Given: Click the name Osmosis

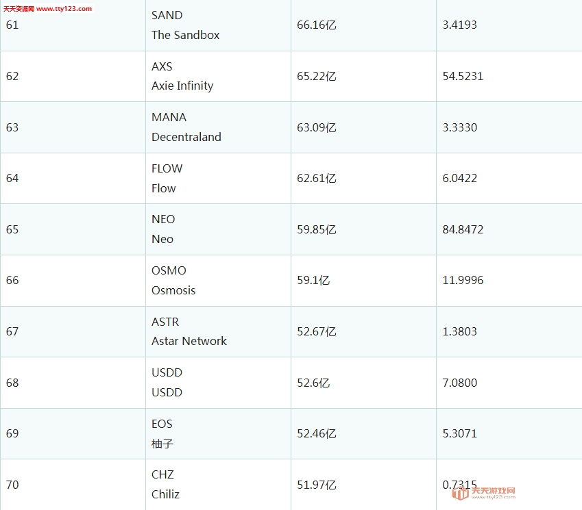Looking at the screenshot, I should point(173,290).
